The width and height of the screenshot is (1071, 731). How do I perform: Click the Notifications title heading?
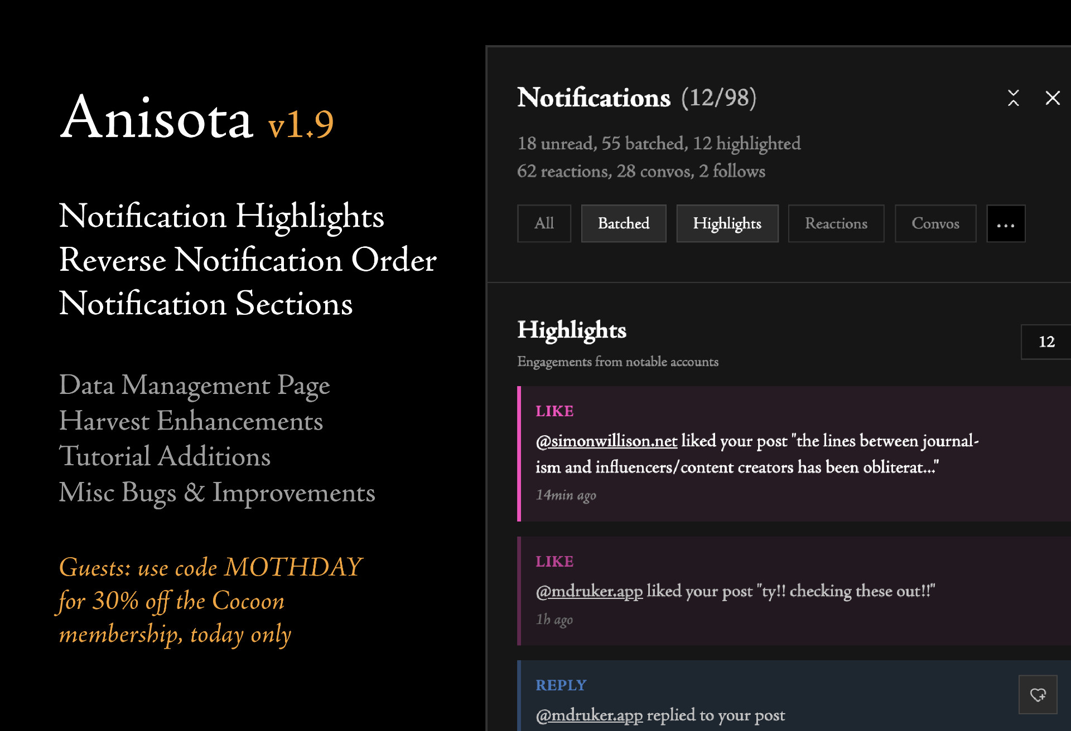(x=594, y=98)
